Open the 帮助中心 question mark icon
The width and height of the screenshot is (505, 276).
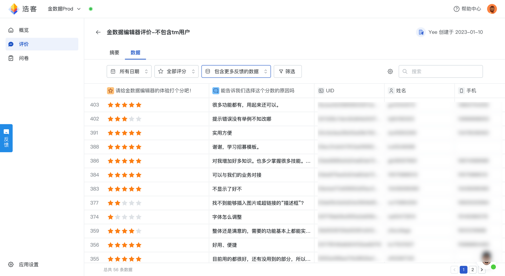tap(456, 9)
